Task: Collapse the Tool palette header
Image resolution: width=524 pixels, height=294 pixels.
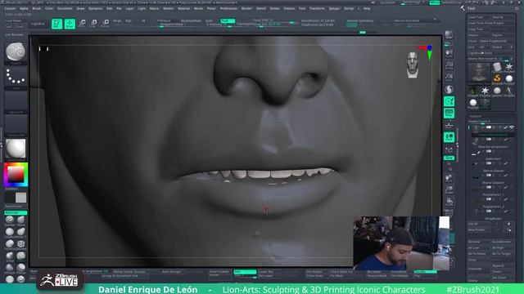Action: (x=472, y=8)
